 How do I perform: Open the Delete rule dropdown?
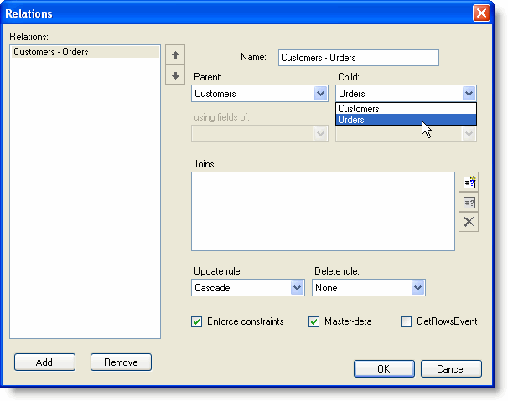(x=417, y=288)
